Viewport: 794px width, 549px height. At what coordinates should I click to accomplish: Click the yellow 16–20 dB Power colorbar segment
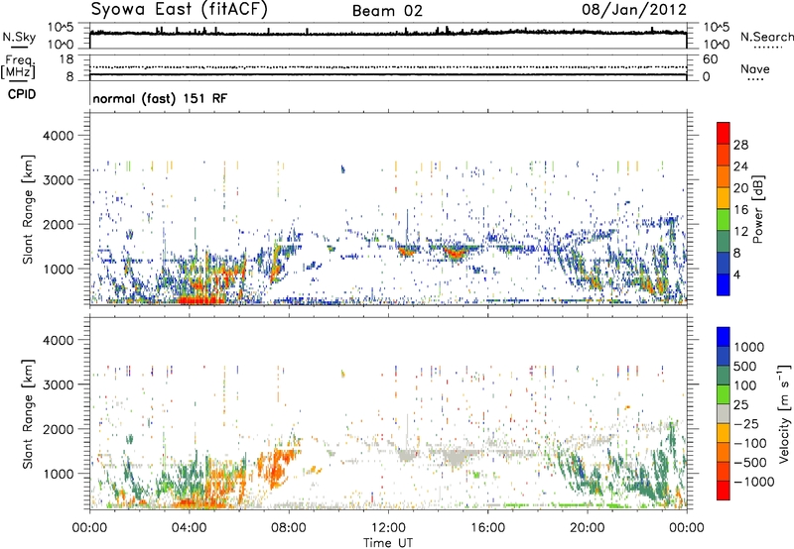click(724, 197)
